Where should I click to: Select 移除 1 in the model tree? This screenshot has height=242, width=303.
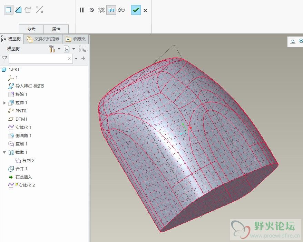21,94
